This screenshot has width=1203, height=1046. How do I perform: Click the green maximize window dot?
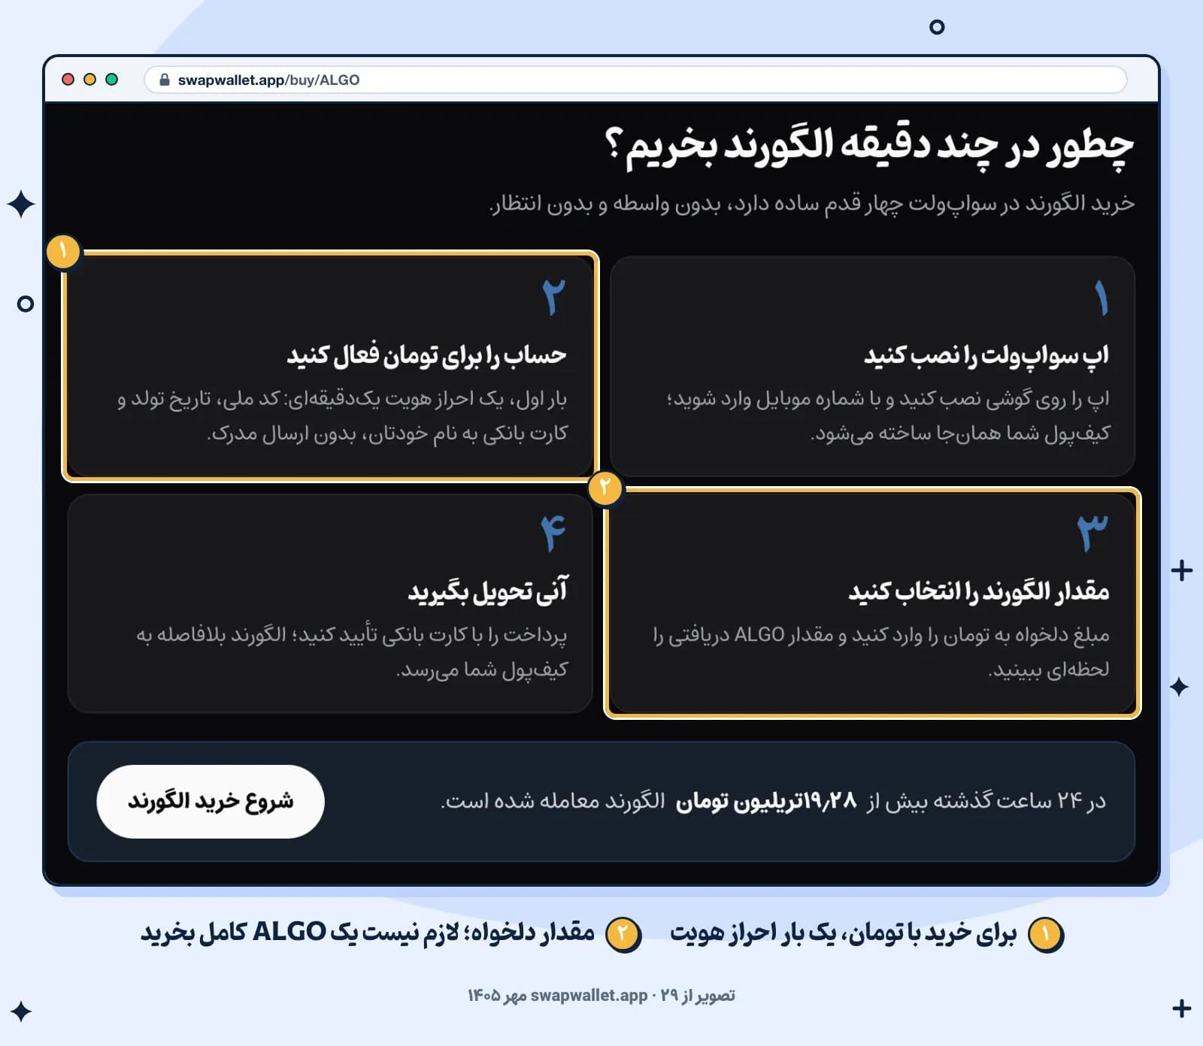111,80
